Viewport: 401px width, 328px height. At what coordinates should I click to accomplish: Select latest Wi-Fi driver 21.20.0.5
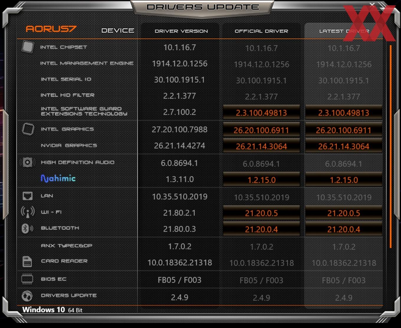344,213
